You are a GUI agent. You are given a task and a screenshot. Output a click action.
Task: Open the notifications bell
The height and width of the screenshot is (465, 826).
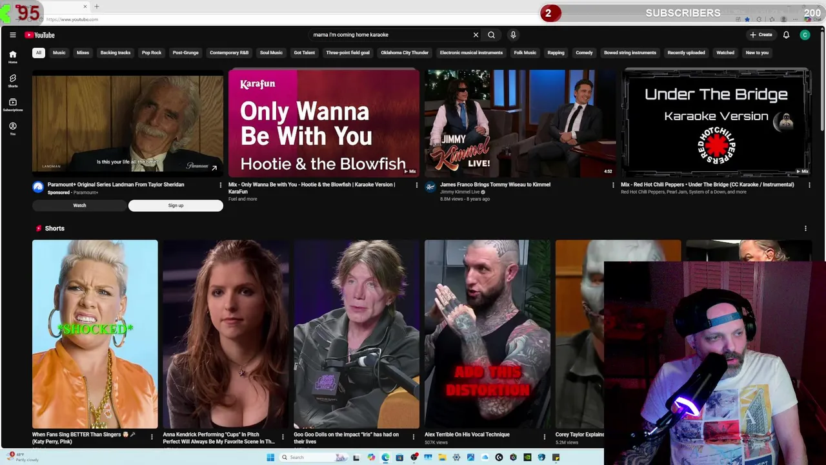786,35
